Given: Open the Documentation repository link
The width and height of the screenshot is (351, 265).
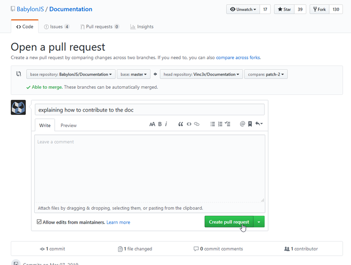Looking at the screenshot, I should pos(71,9).
